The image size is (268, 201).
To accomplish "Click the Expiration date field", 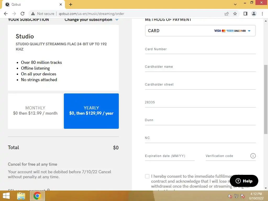I will [x=170, y=156].
